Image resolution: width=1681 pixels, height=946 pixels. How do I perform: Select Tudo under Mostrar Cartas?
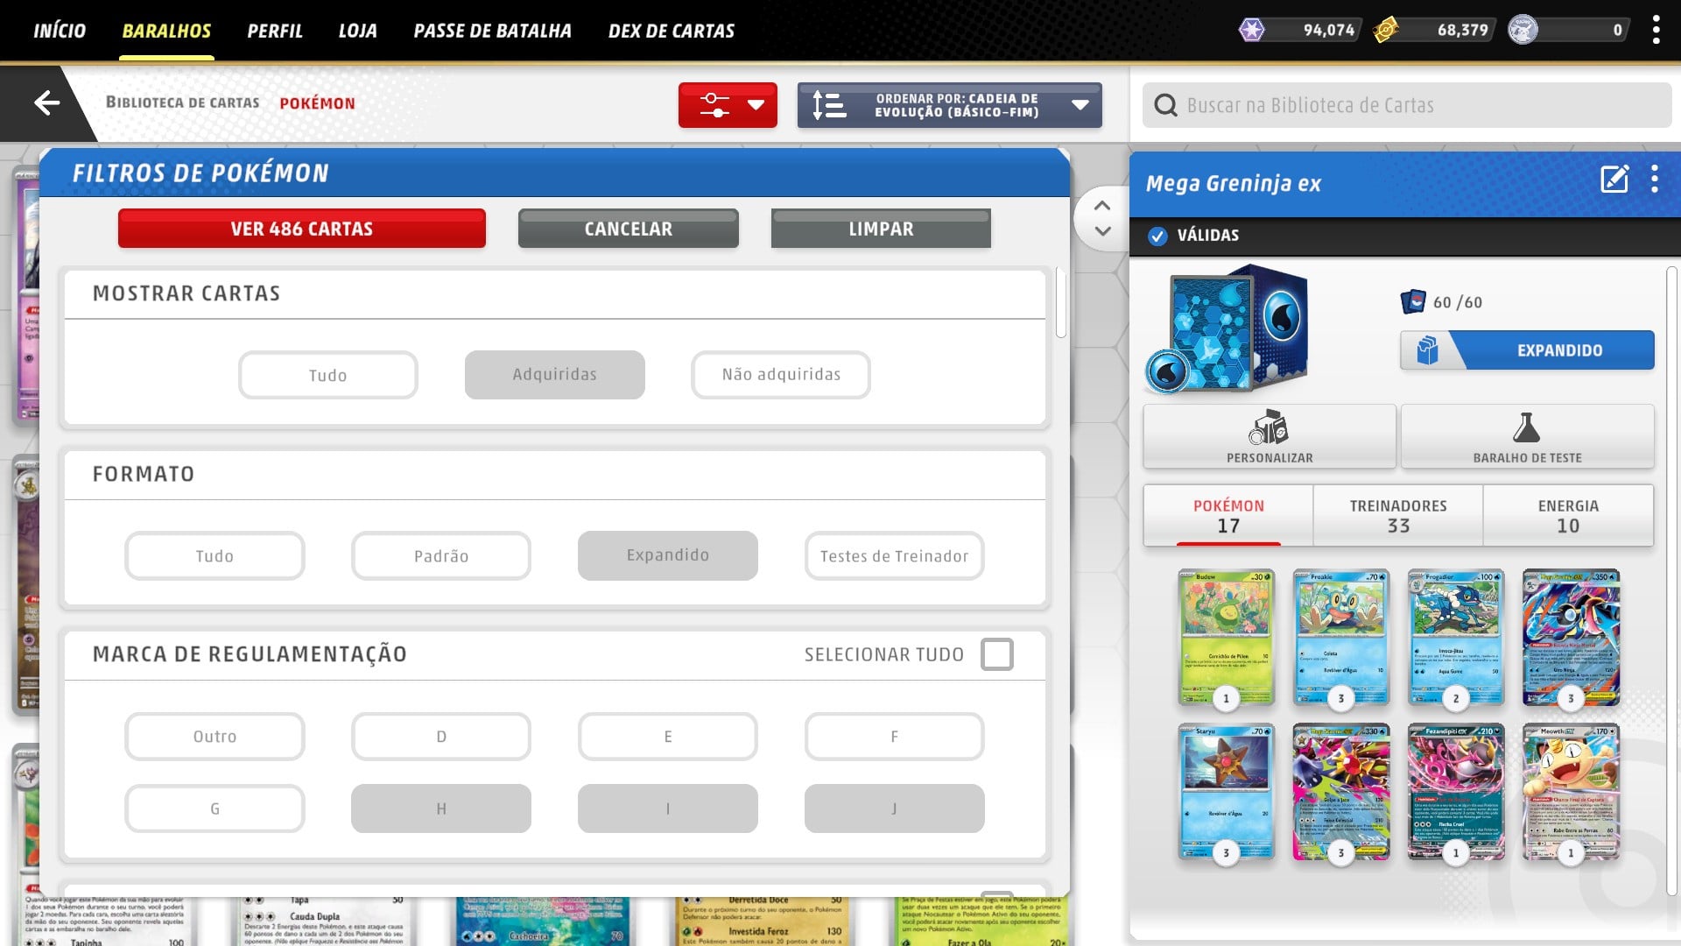(x=328, y=375)
